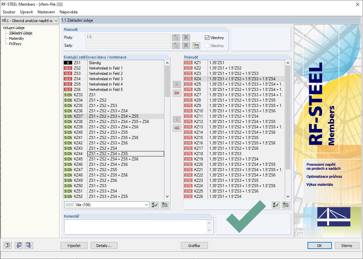Click the pick members (Pruty) cursor icon
This screenshot has width=363, height=259.
[x=176, y=37]
